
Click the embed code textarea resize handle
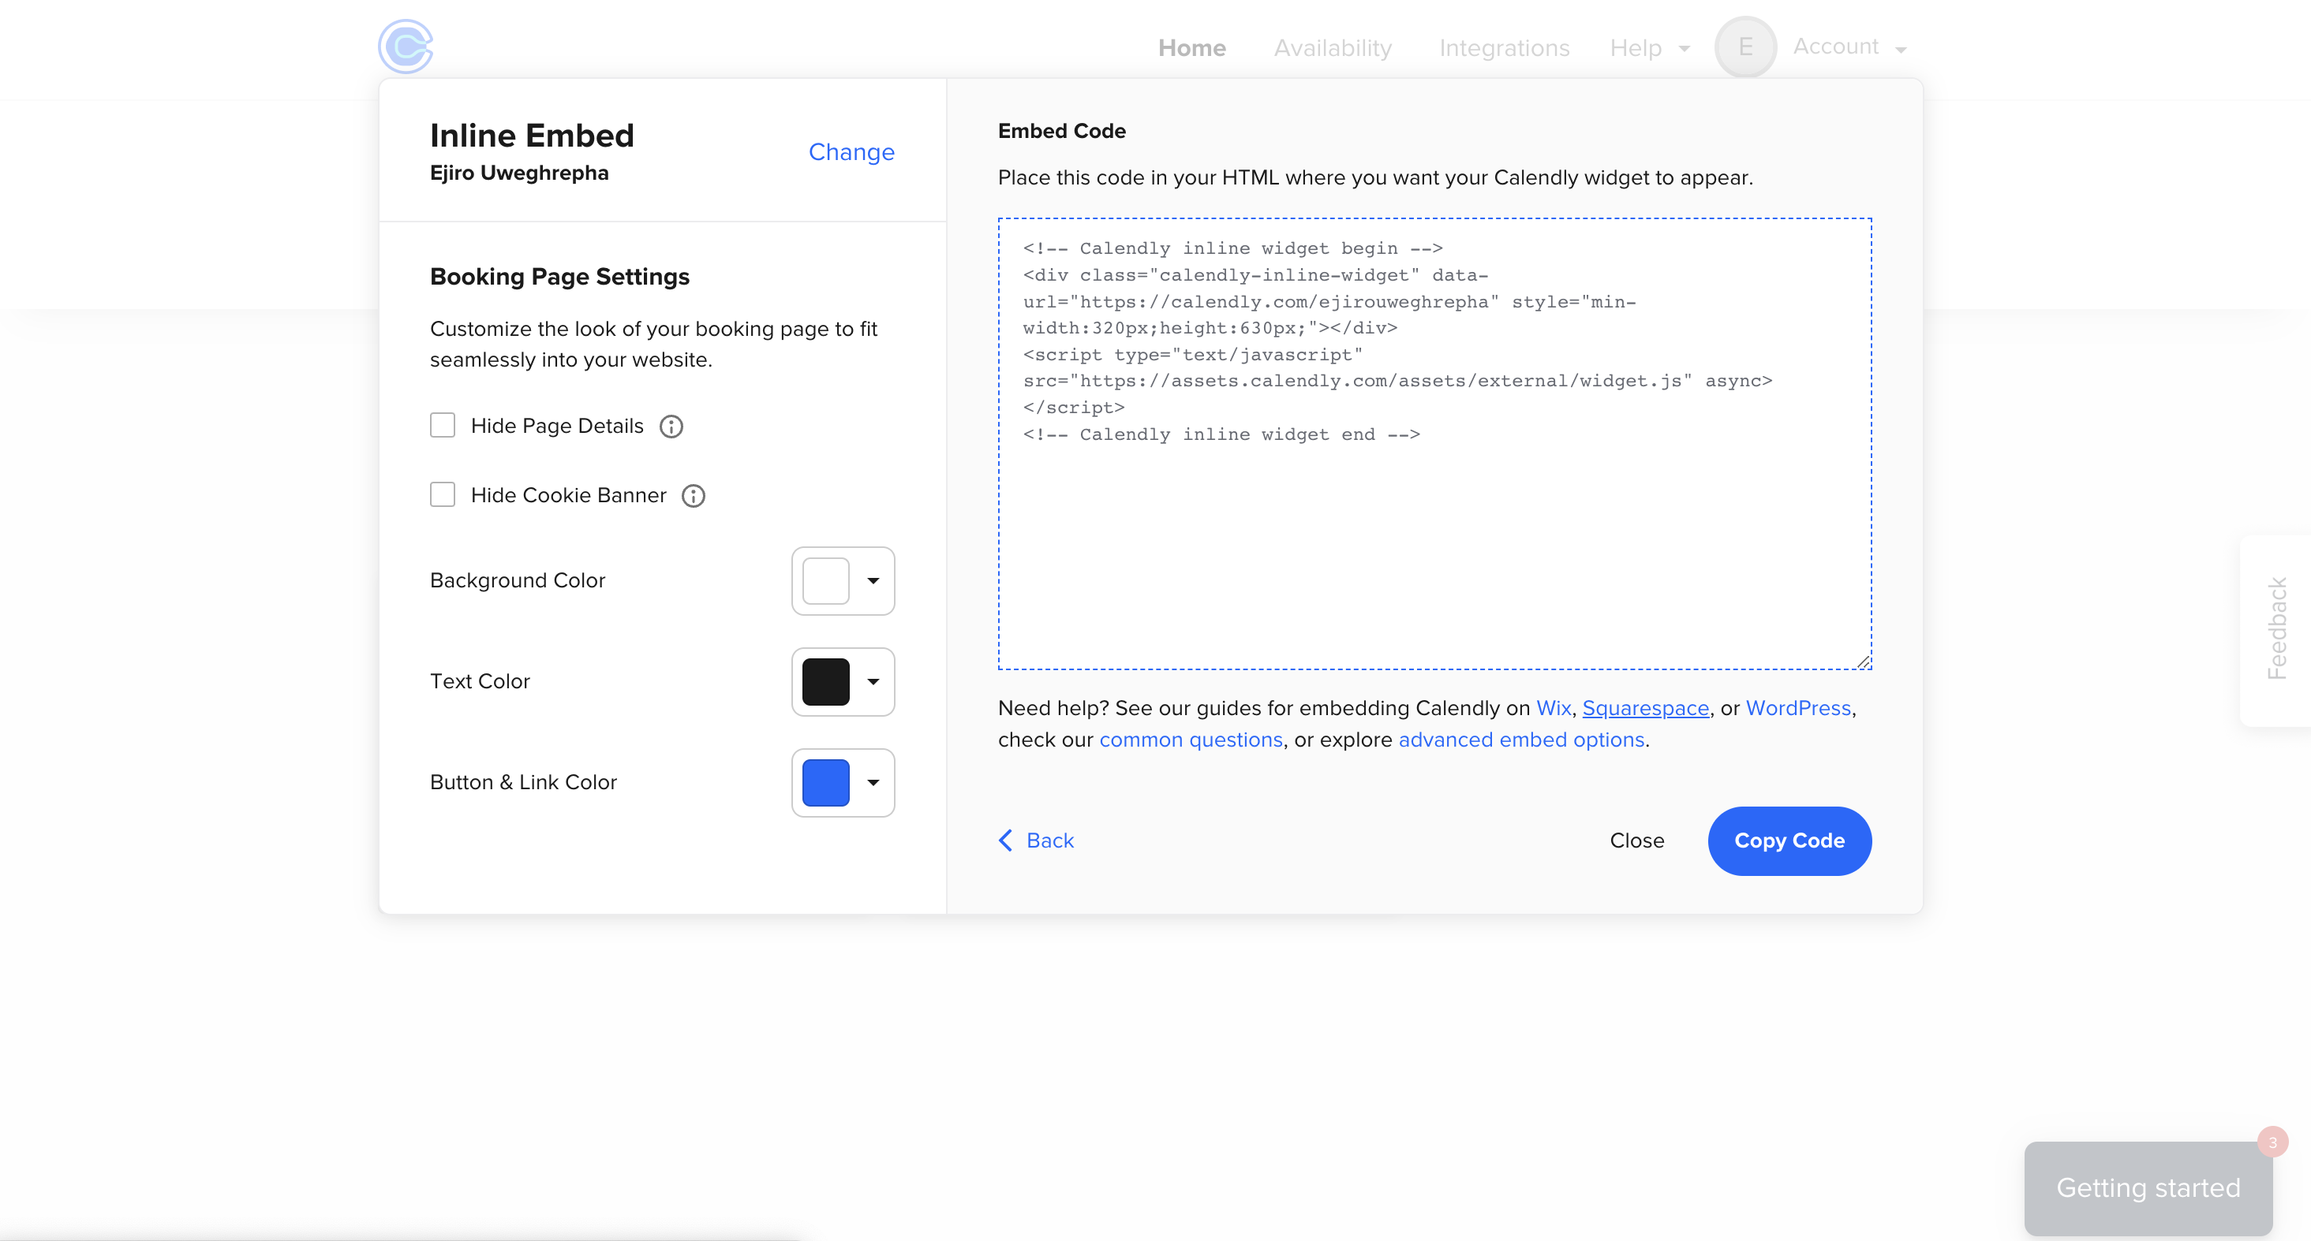point(1864,661)
